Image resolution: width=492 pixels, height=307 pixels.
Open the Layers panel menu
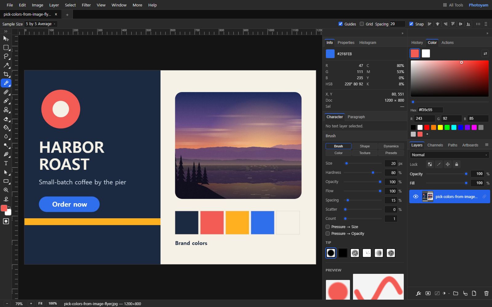point(486,145)
